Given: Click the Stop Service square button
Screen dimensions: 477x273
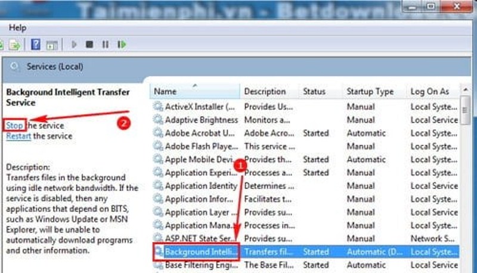Looking at the screenshot, I should click(89, 45).
